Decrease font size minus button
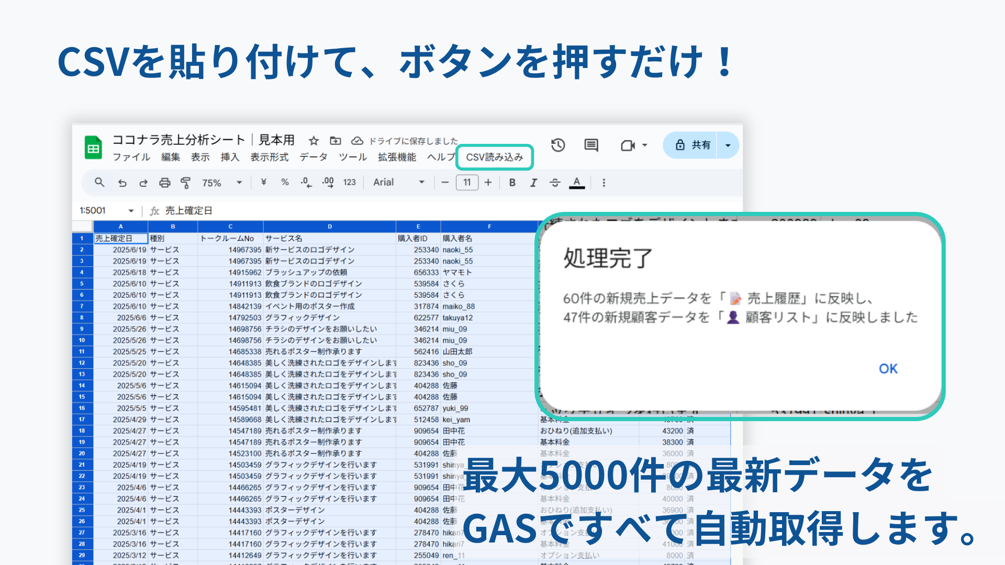Image resolution: width=1005 pixels, height=565 pixels. 445,183
